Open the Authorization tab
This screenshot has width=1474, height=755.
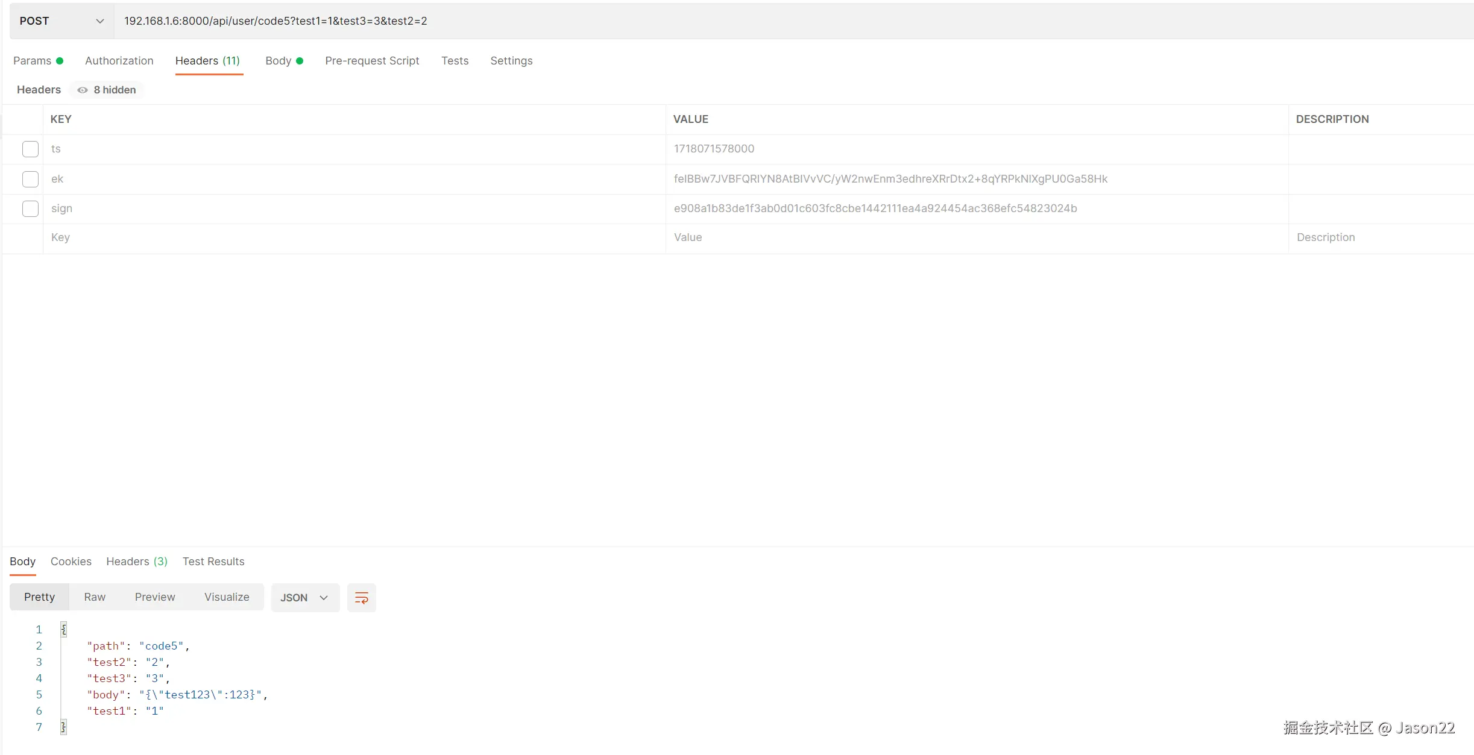click(119, 61)
